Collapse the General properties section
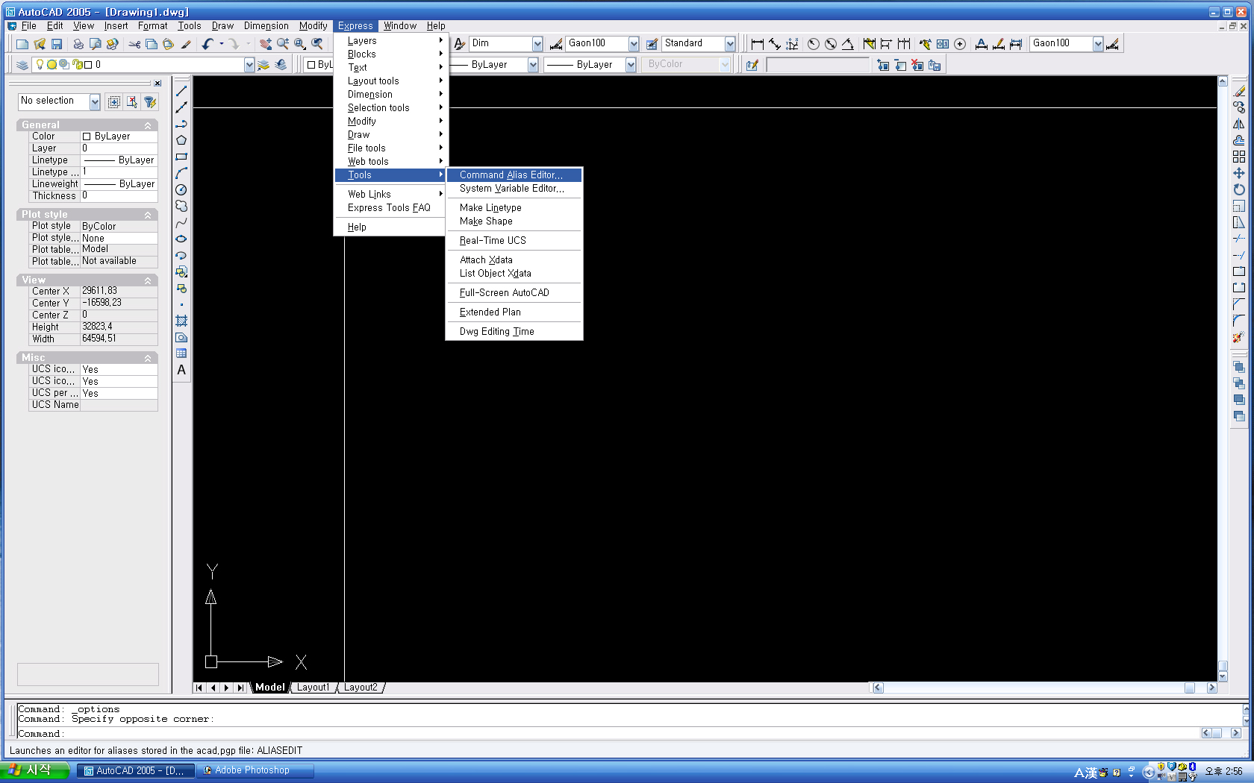 [148, 125]
